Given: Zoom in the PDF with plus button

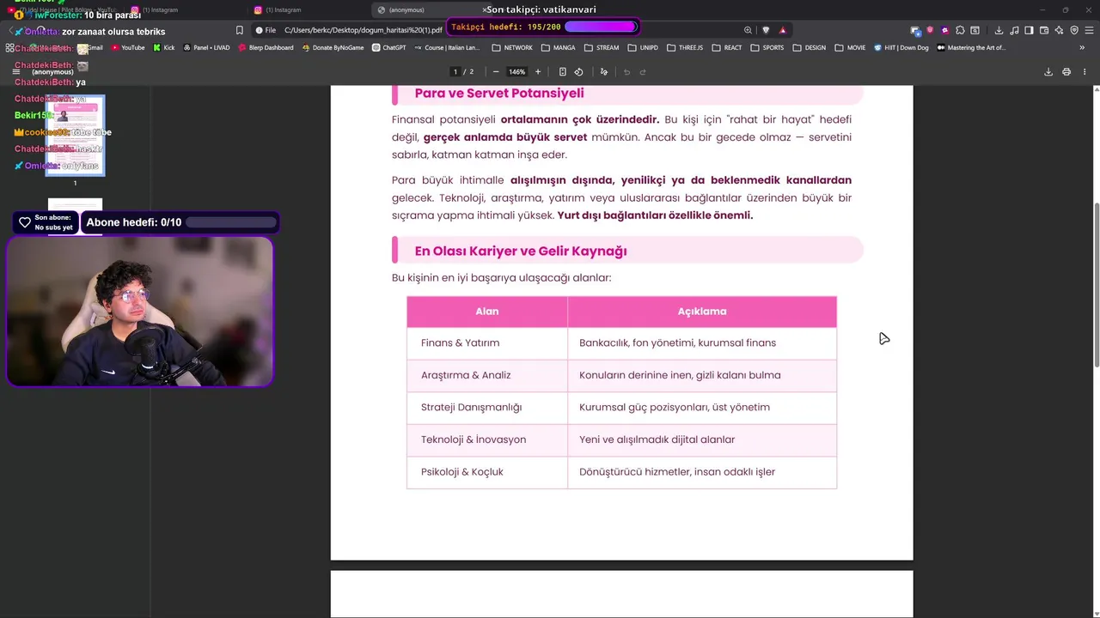Looking at the screenshot, I should point(538,72).
